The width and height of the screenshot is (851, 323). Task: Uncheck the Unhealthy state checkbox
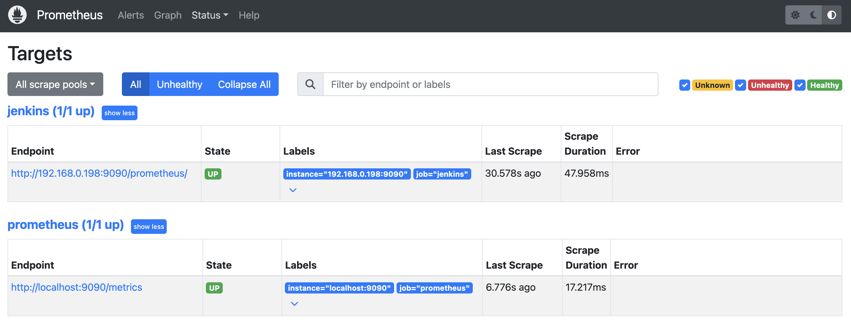[740, 85]
